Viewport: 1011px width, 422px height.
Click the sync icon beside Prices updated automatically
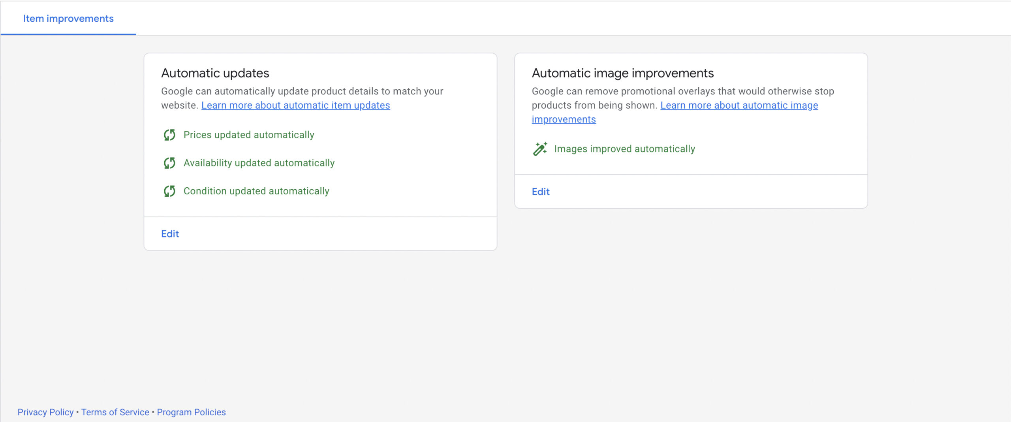[169, 135]
